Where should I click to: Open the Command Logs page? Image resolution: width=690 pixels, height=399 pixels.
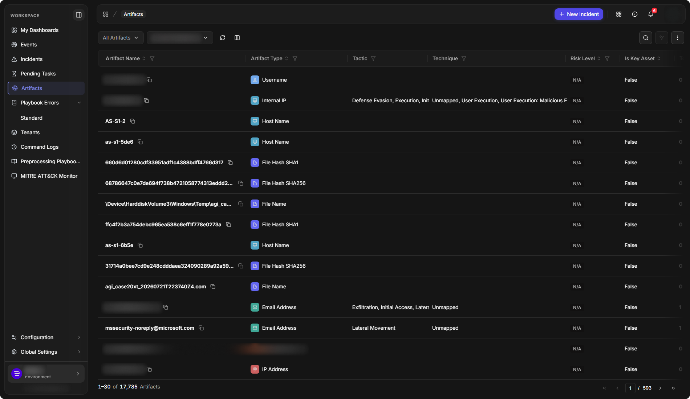[x=46, y=147]
